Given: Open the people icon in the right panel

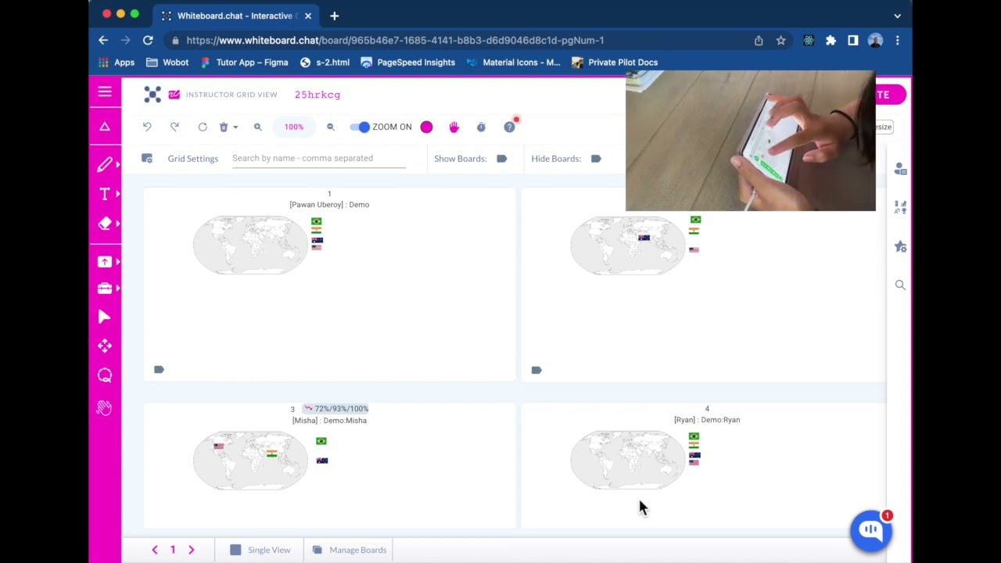Looking at the screenshot, I should 900,169.
